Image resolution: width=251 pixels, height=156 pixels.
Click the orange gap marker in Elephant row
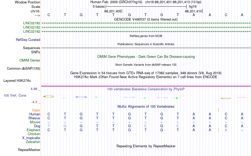(x=219, y=130)
